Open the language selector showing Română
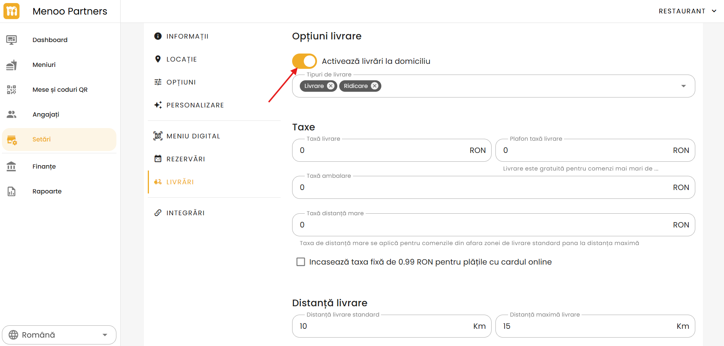The width and height of the screenshot is (724, 346). click(59, 335)
